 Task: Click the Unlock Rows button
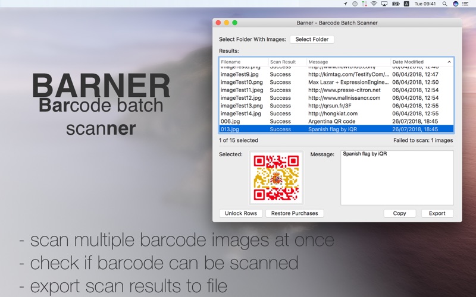[241, 213]
